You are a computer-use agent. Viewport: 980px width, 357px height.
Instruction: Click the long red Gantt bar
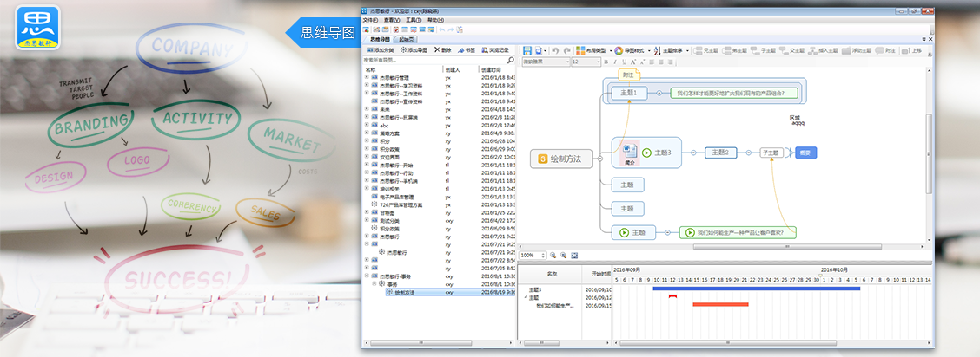(720, 304)
